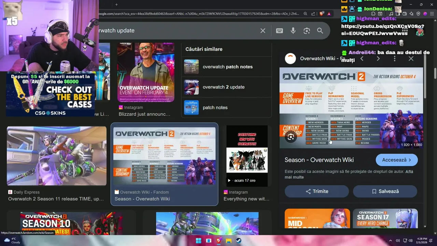Open Steam from the taskbar
Viewport: 437px width, 246px height.
click(x=239, y=241)
